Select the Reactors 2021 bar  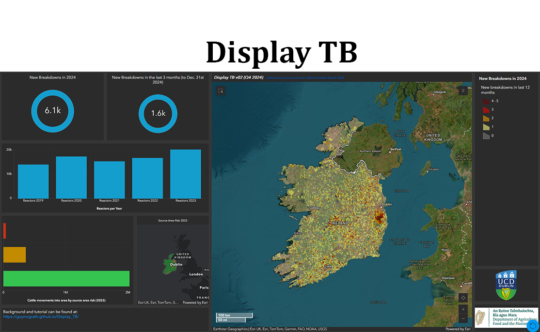click(110, 180)
